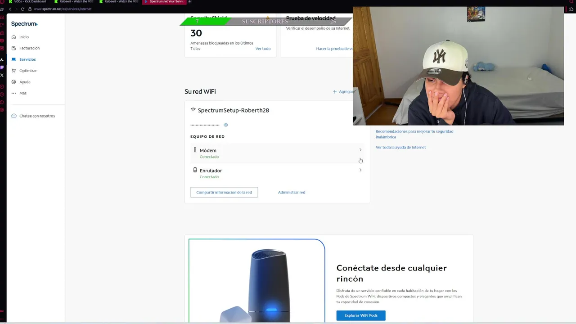
Task: Open Ver toda la ayuda de Internet
Action: click(x=400, y=147)
